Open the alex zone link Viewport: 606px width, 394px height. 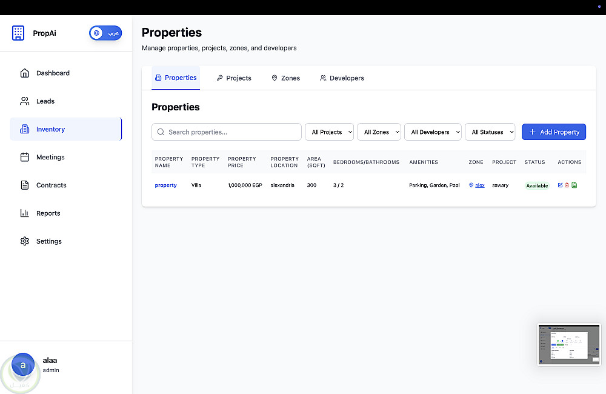click(479, 185)
